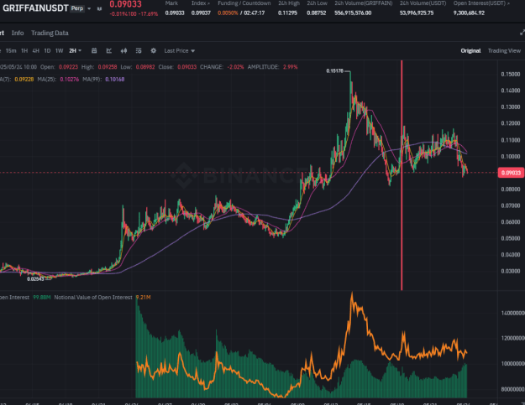Select the 1W interval
This screenshot has width=525, height=405.
click(x=60, y=51)
